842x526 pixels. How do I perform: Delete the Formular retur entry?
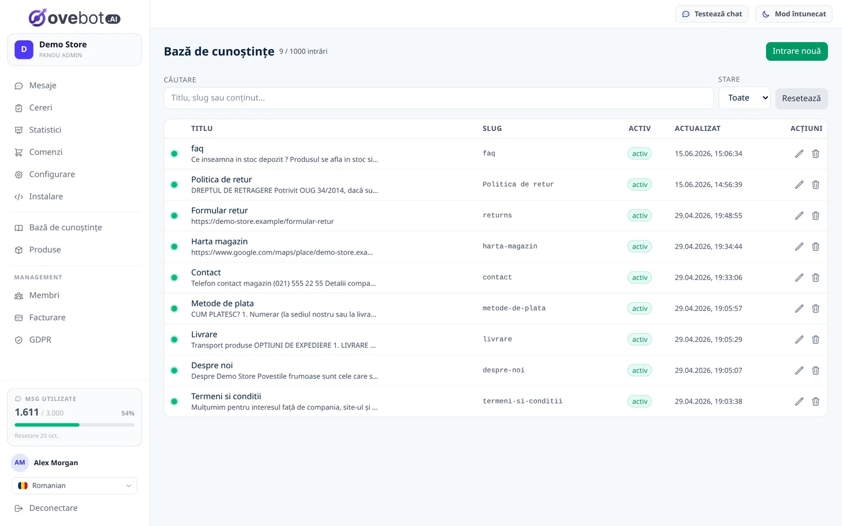(x=816, y=216)
